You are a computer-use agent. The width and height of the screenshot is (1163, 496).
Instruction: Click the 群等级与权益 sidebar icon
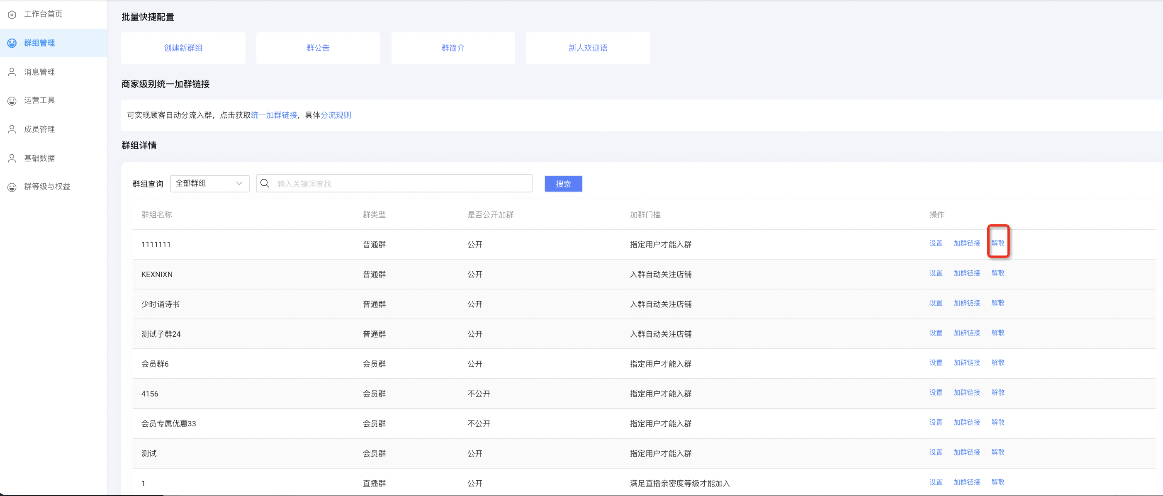pos(12,187)
